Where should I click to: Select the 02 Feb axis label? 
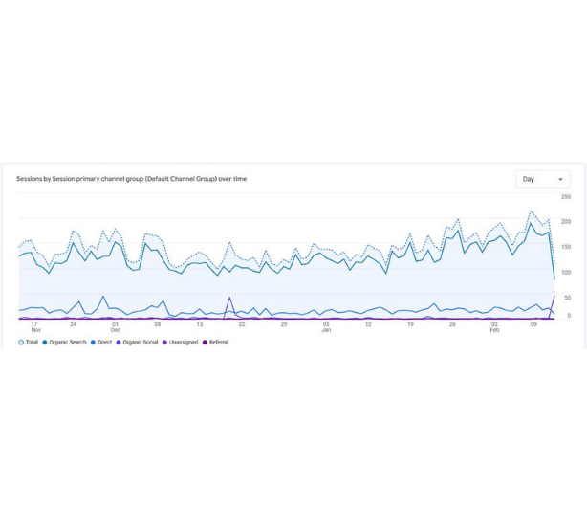pos(494,326)
